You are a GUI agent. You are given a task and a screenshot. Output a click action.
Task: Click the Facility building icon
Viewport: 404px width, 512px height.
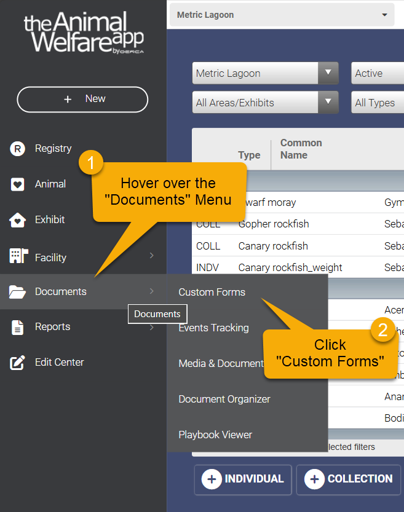18,256
